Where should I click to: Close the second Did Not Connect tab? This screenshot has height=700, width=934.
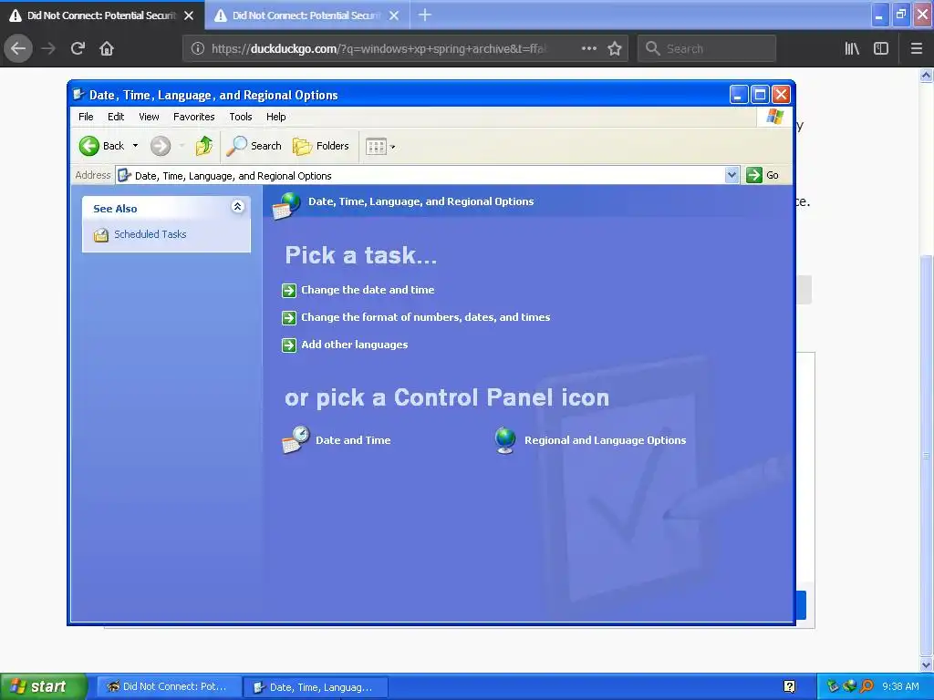pos(394,15)
